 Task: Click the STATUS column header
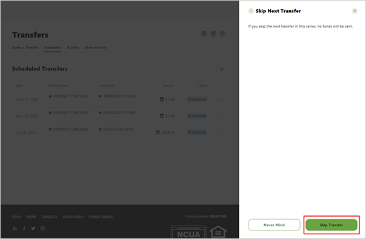[x=202, y=86]
